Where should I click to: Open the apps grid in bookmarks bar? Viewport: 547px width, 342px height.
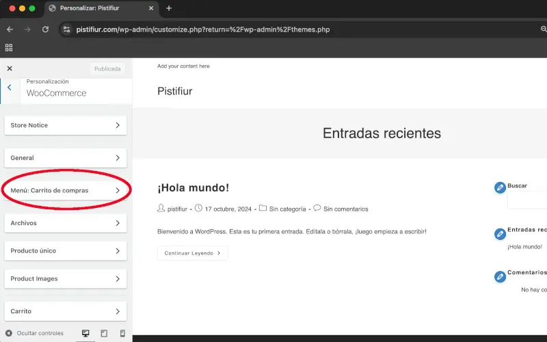coord(9,48)
